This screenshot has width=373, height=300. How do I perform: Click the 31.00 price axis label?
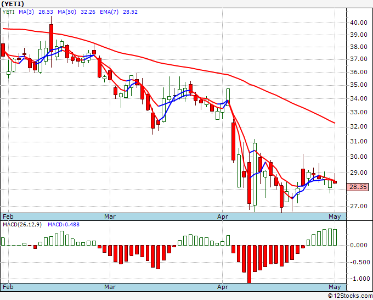coord(359,142)
